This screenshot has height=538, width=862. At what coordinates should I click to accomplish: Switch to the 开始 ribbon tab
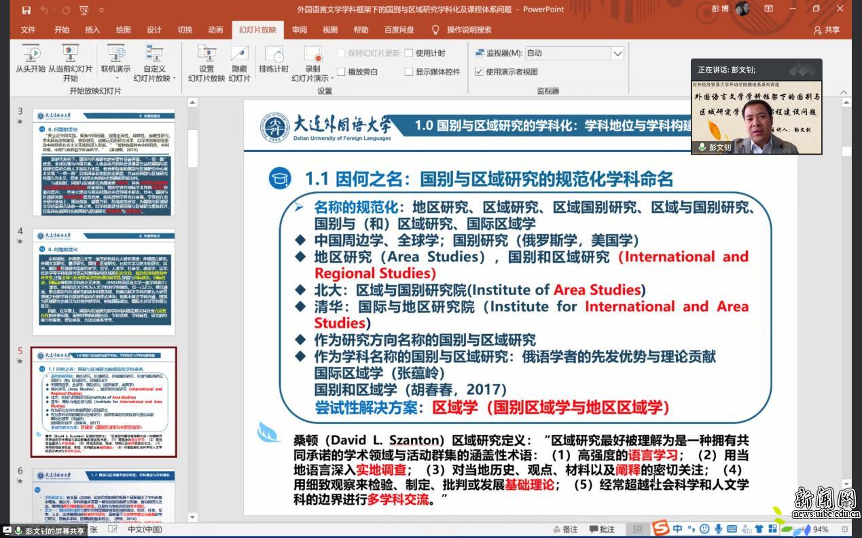[62, 30]
